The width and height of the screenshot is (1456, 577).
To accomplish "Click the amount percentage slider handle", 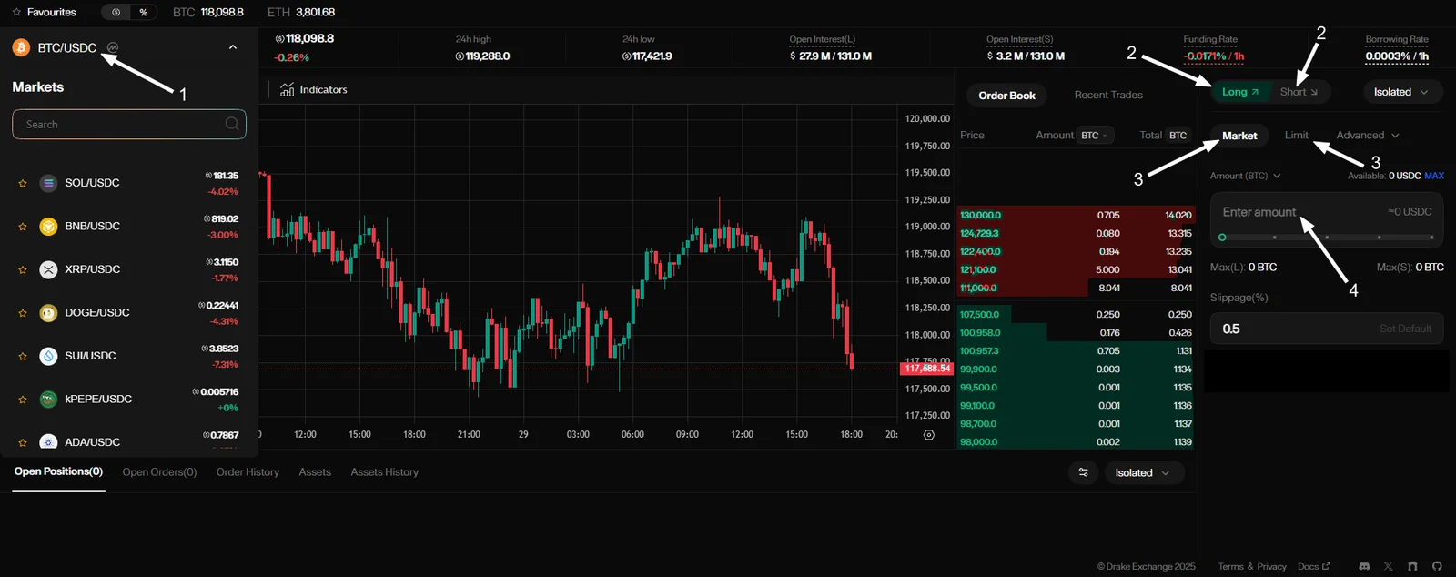I will [1222, 238].
